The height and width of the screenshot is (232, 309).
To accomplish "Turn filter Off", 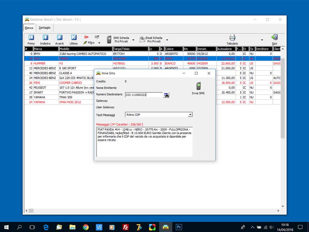I will click(97, 37).
